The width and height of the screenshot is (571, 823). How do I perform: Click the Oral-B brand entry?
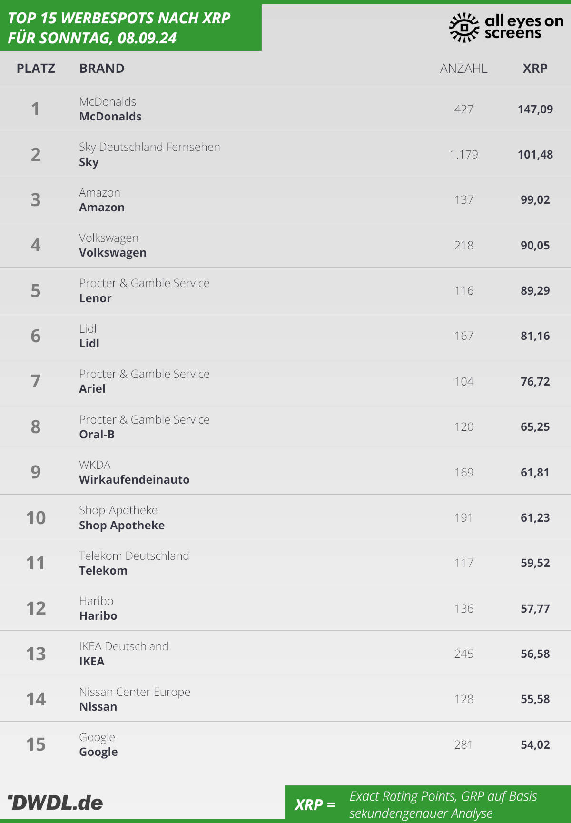coord(97,435)
